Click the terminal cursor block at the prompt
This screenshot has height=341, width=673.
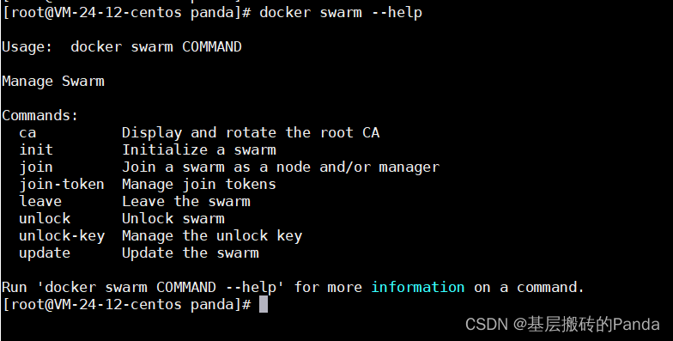click(264, 304)
